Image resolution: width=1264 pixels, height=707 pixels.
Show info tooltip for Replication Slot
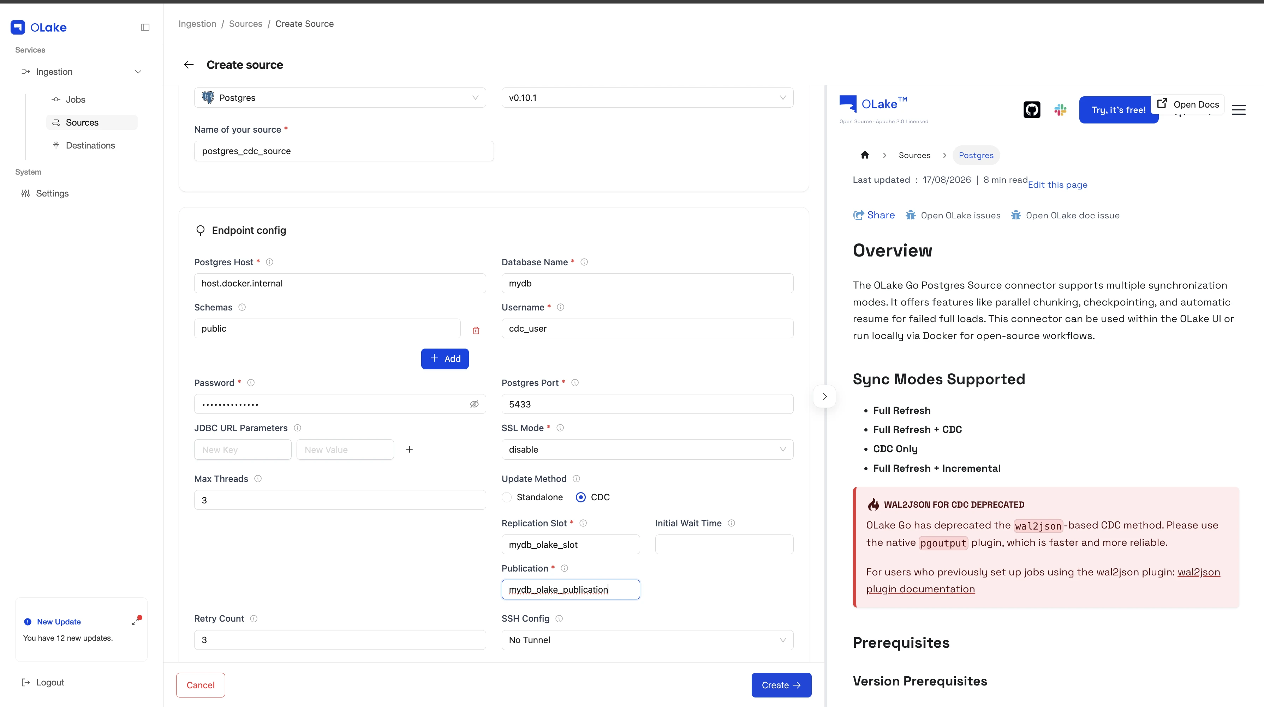click(x=583, y=523)
